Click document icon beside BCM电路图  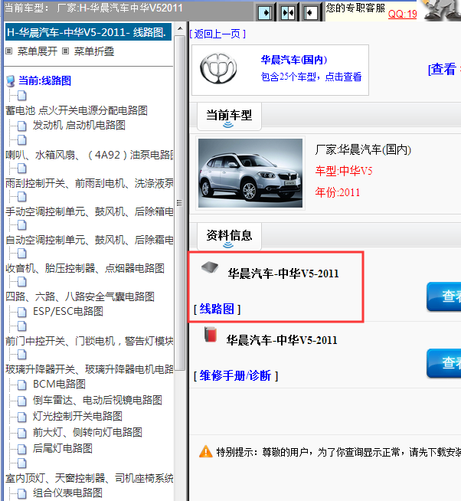point(21,385)
